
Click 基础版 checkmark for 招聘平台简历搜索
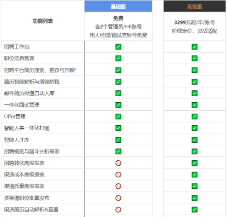click(118, 70)
